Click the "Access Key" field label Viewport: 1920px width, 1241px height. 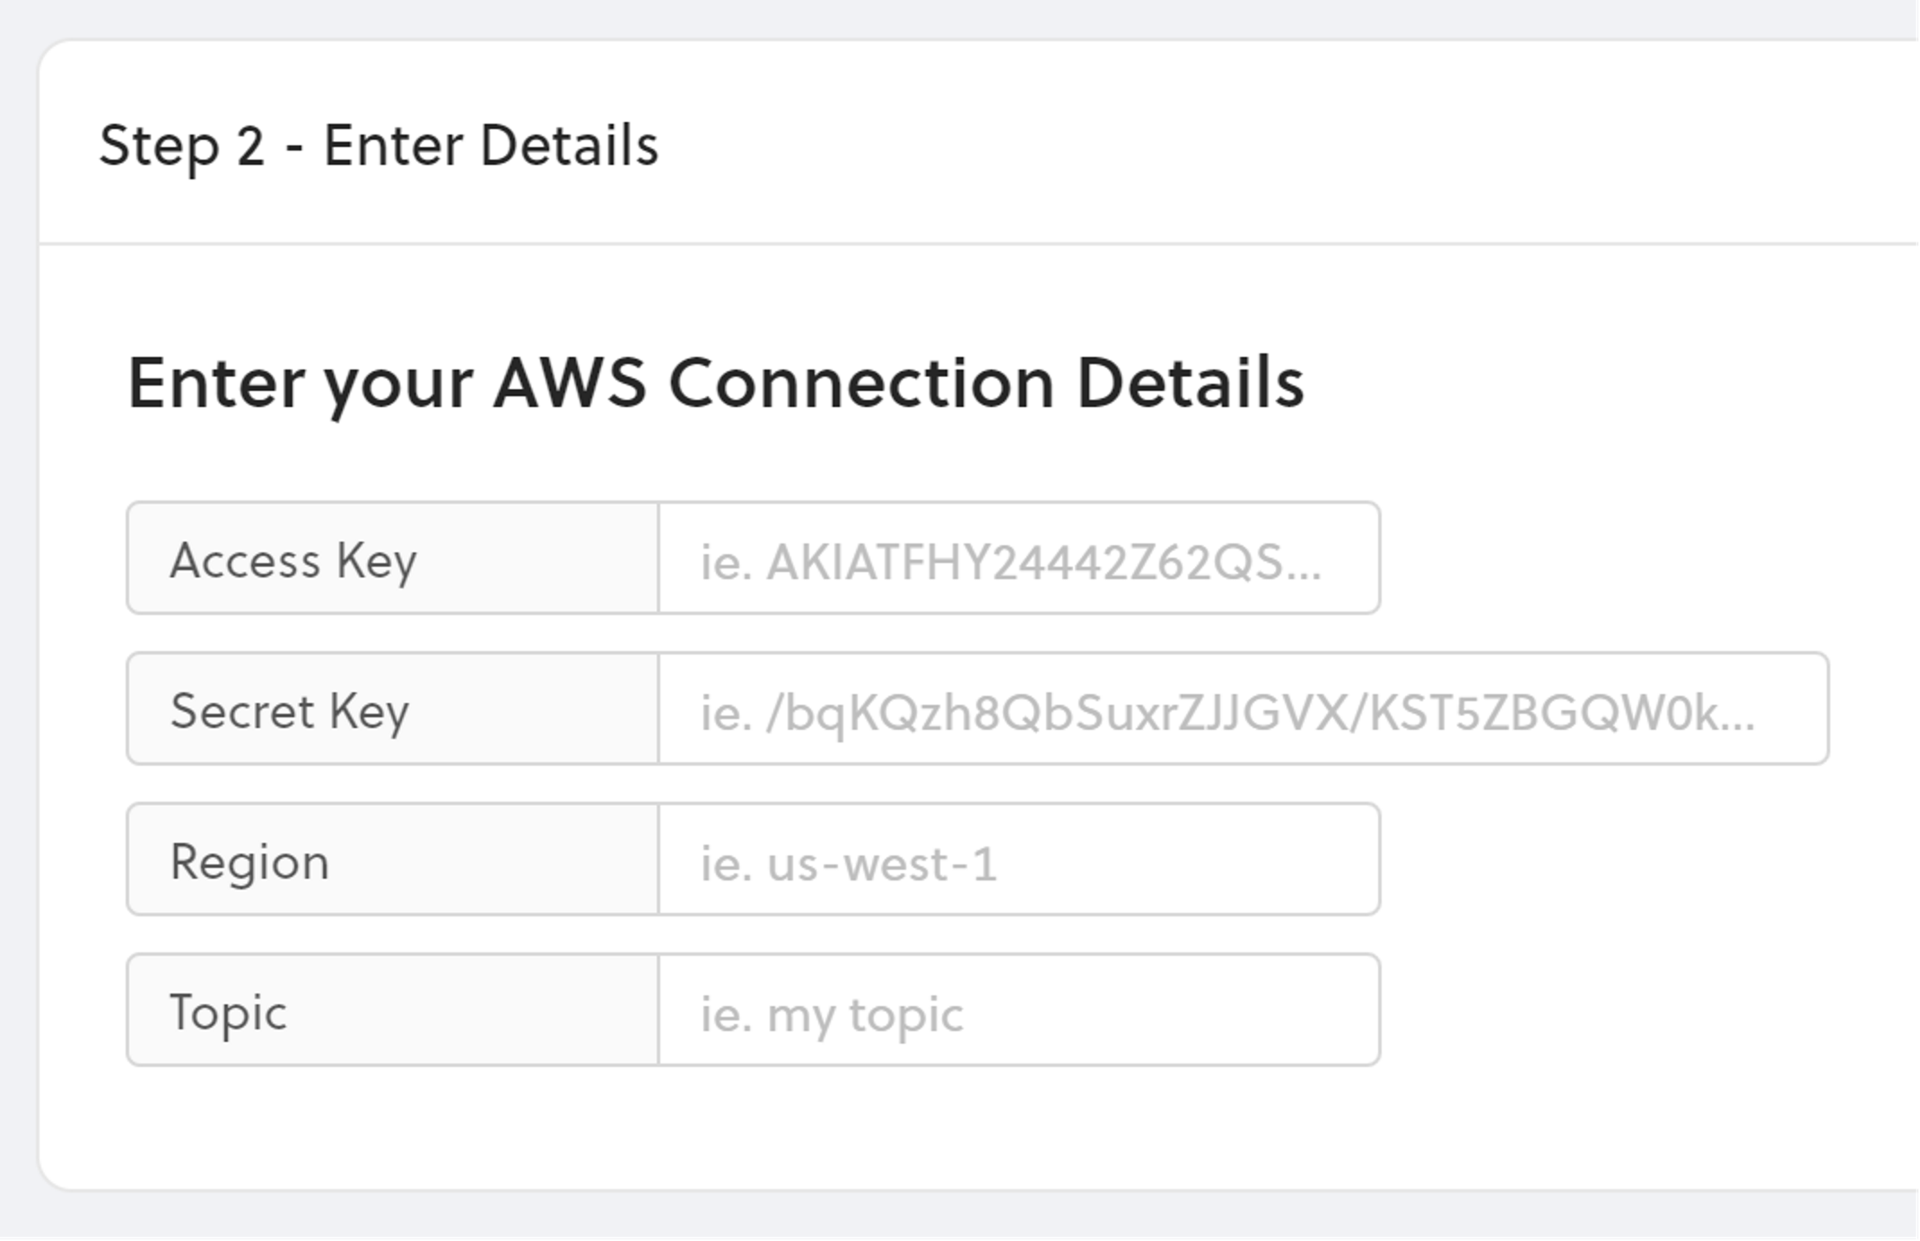coord(293,560)
